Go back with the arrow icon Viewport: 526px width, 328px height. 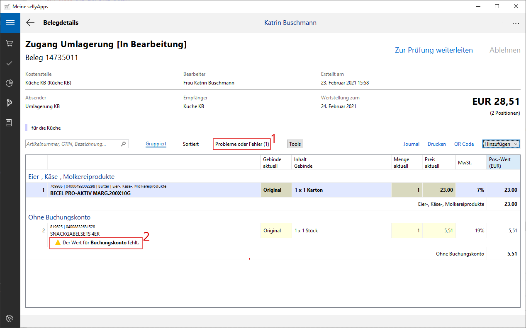click(30, 23)
